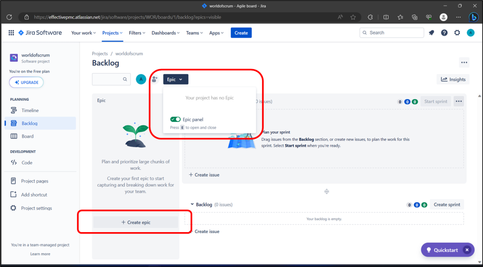Expand the Your work menu
This screenshot has width=483, height=267.
point(83,33)
